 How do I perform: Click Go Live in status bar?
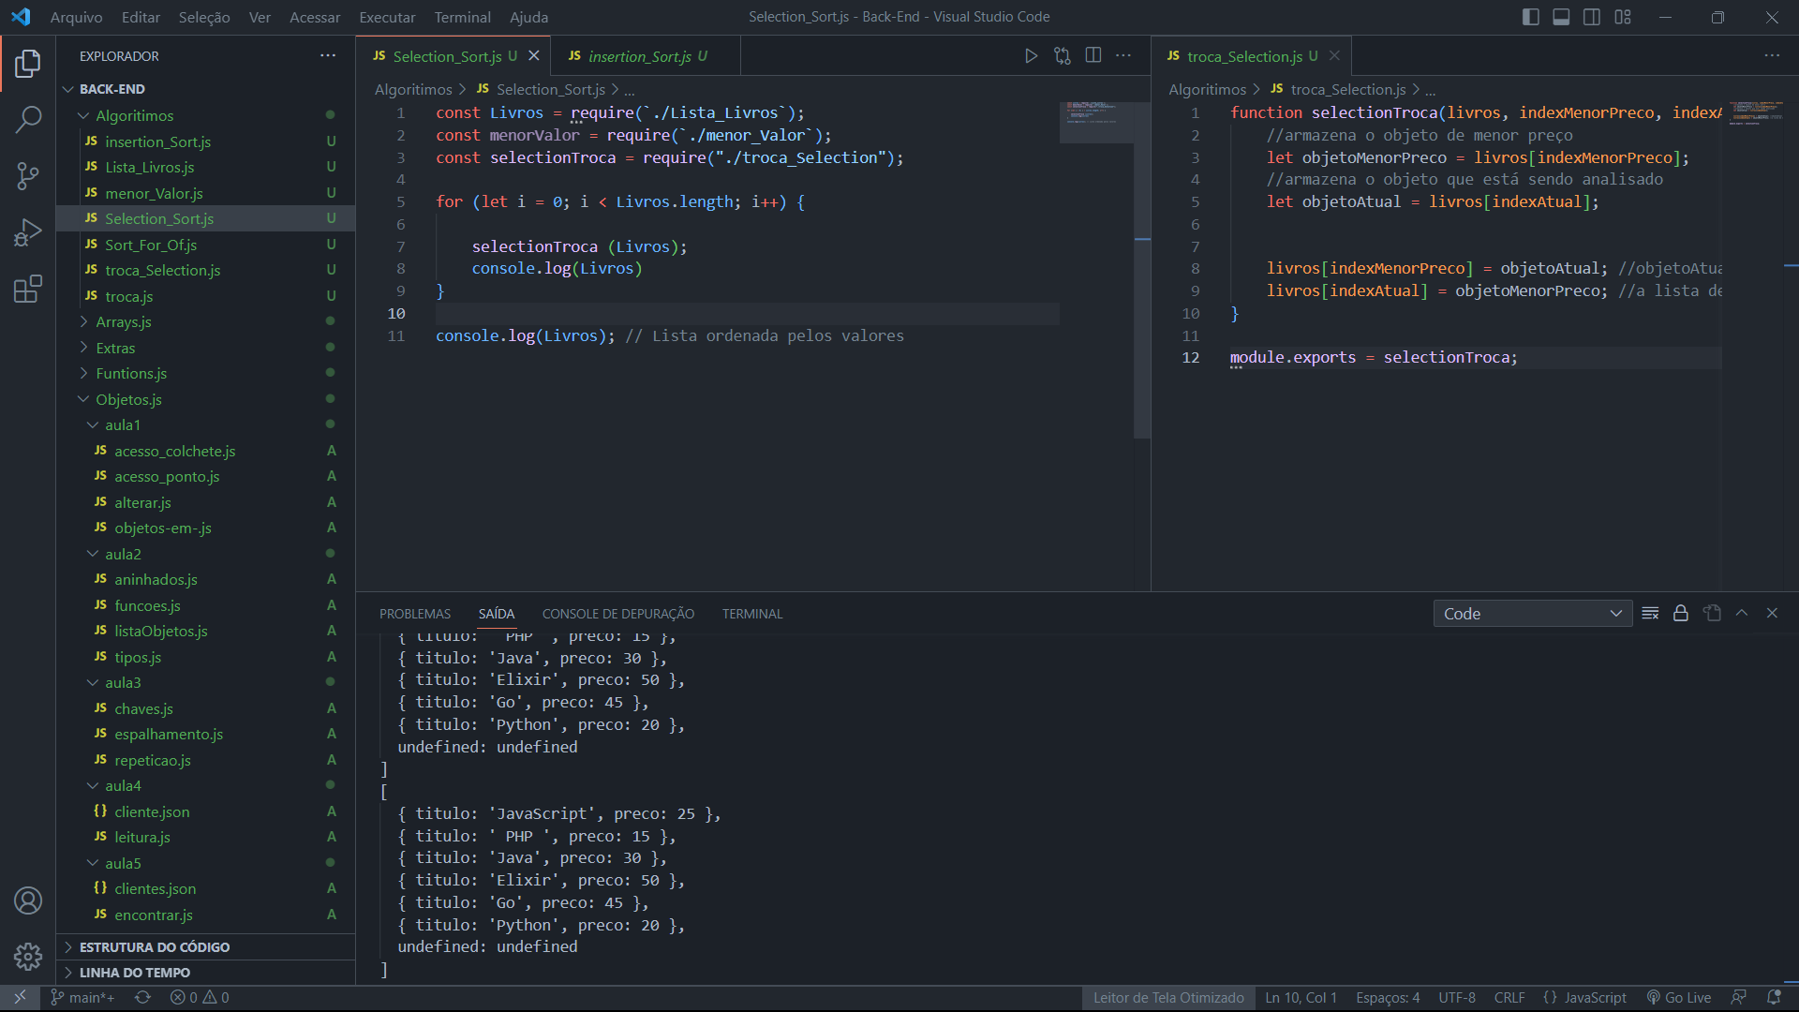pyautogui.click(x=1679, y=998)
